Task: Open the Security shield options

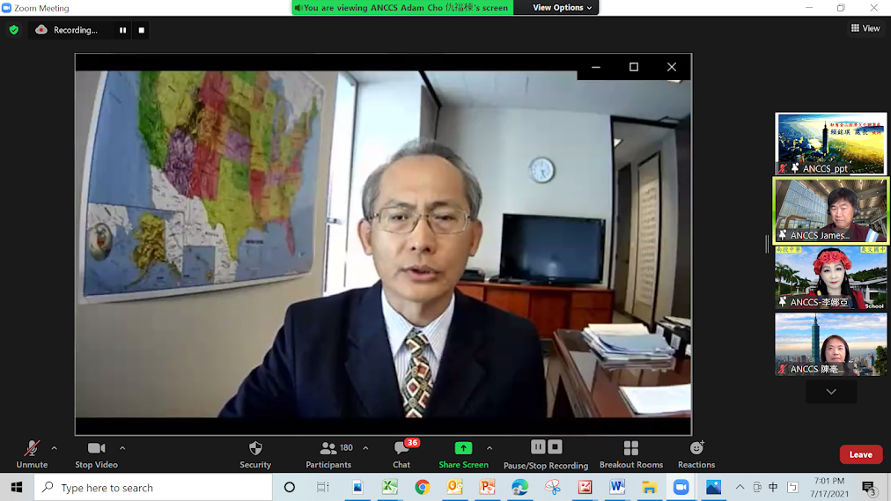Action: tap(255, 454)
